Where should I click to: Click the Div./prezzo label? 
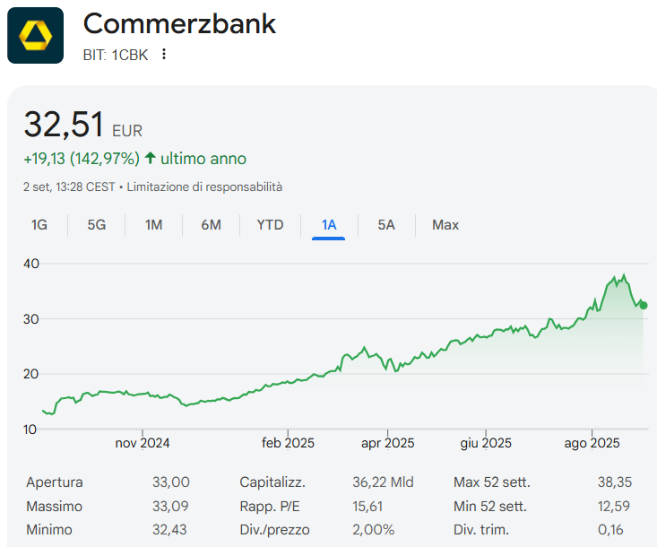274,530
